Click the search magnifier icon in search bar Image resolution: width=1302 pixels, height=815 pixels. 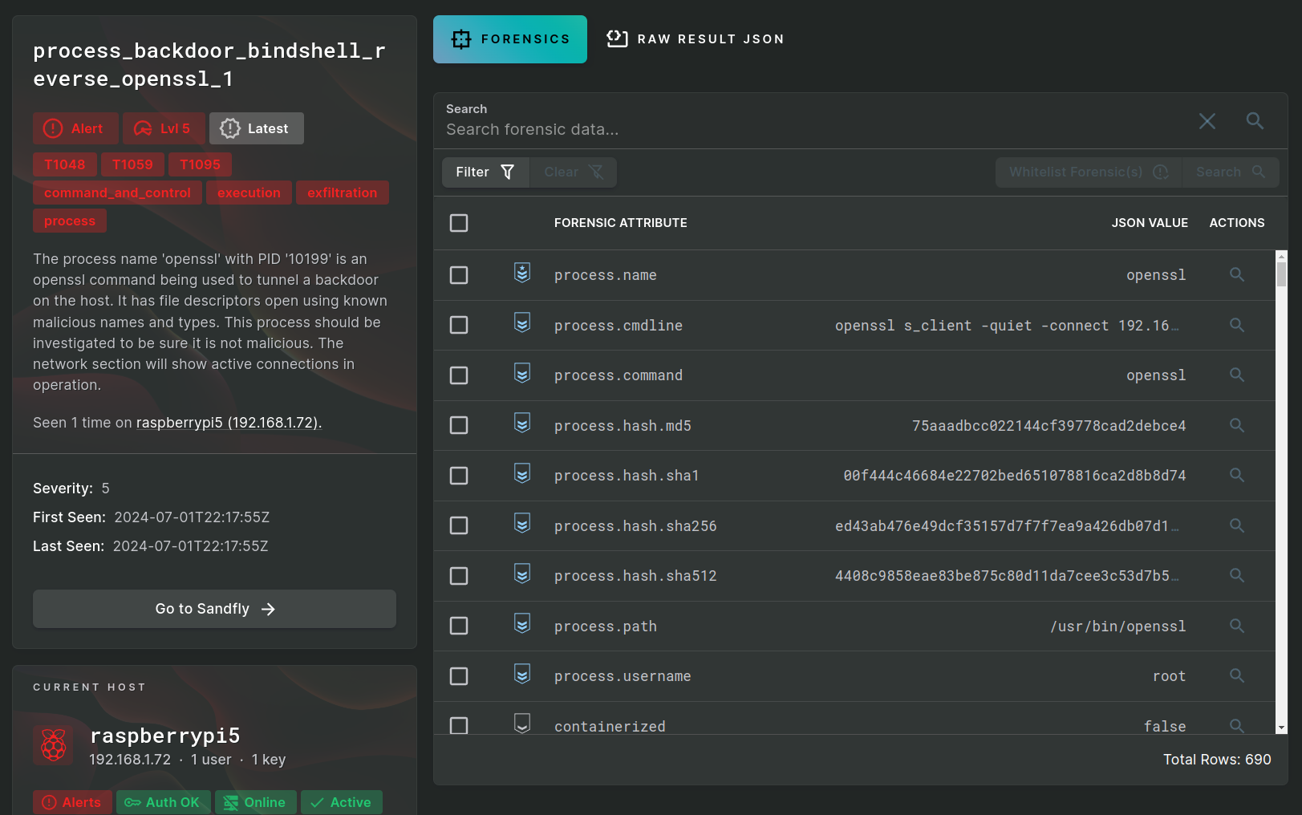click(x=1255, y=121)
